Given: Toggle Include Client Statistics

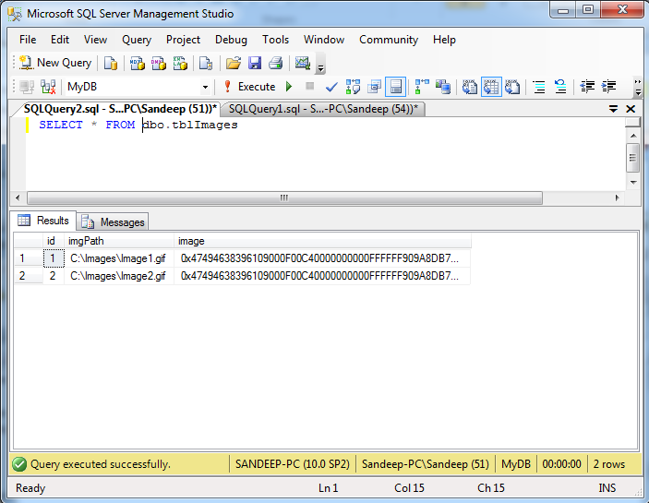Looking at the screenshot, I should click(x=443, y=87).
